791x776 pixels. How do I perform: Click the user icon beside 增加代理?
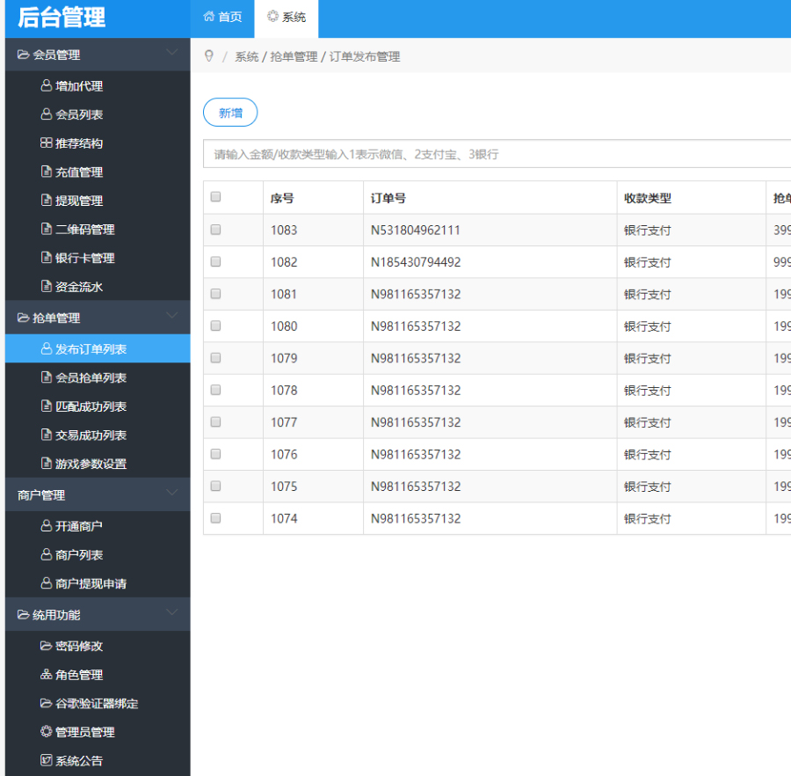tap(47, 86)
